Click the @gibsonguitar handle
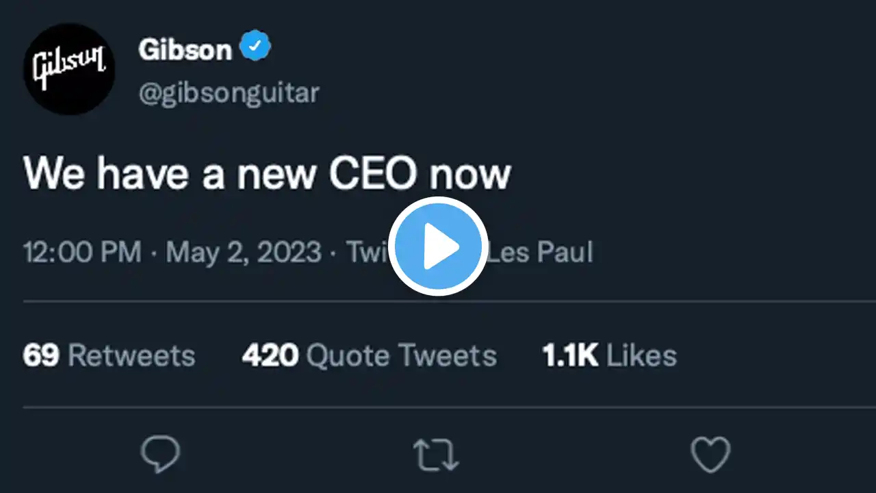The height and width of the screenshot is (493, 876). point(229,92)
